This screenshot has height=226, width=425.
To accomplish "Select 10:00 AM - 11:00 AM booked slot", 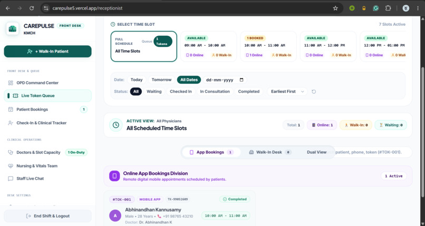I will (268, 46).
